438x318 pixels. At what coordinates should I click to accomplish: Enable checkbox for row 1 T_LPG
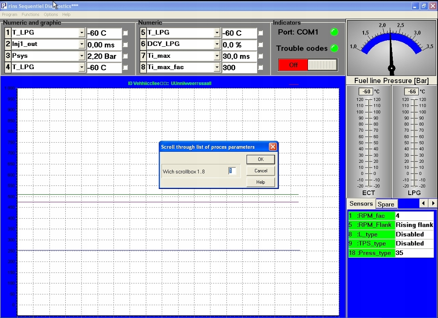(126, 33)
